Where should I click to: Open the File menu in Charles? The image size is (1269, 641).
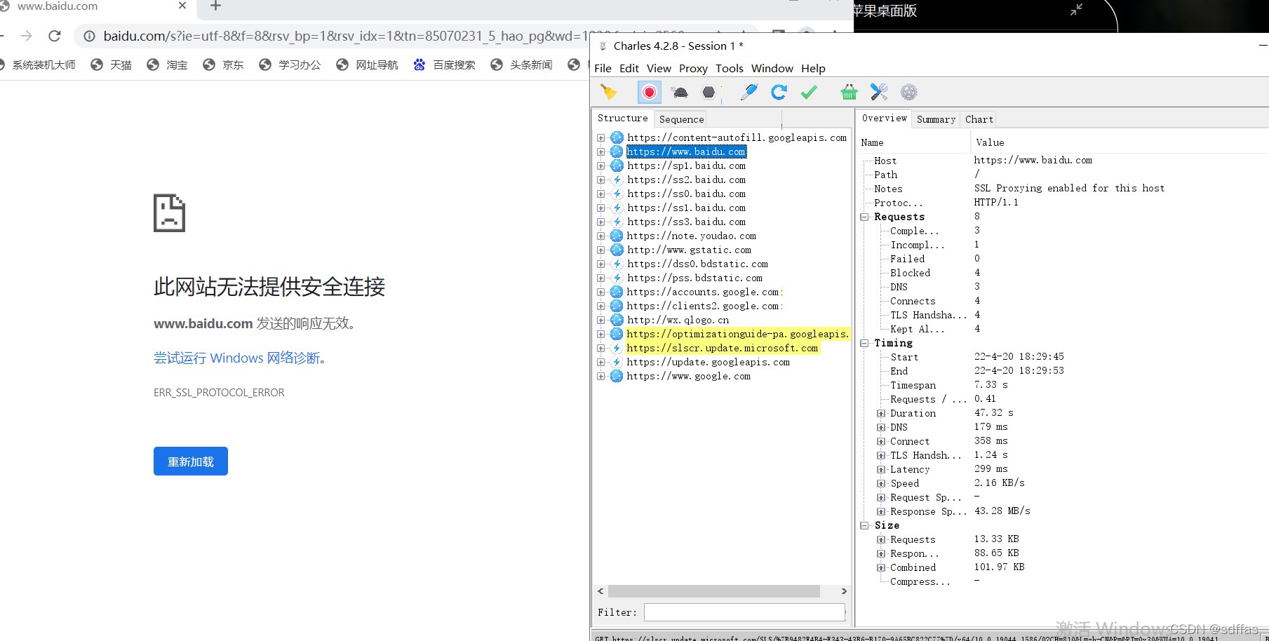click(603, 68)
